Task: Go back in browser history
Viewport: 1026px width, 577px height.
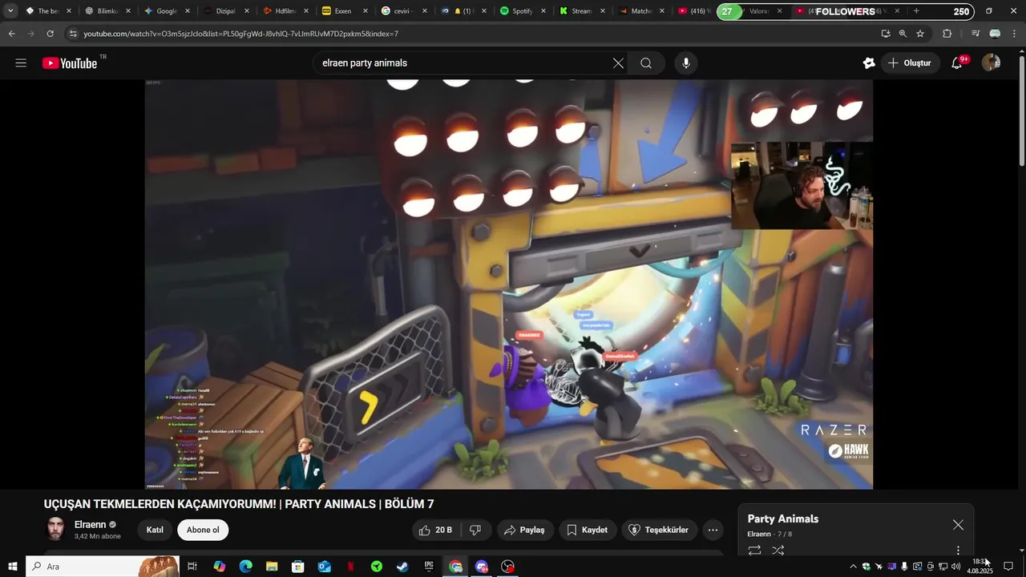Action: (11, 34)
